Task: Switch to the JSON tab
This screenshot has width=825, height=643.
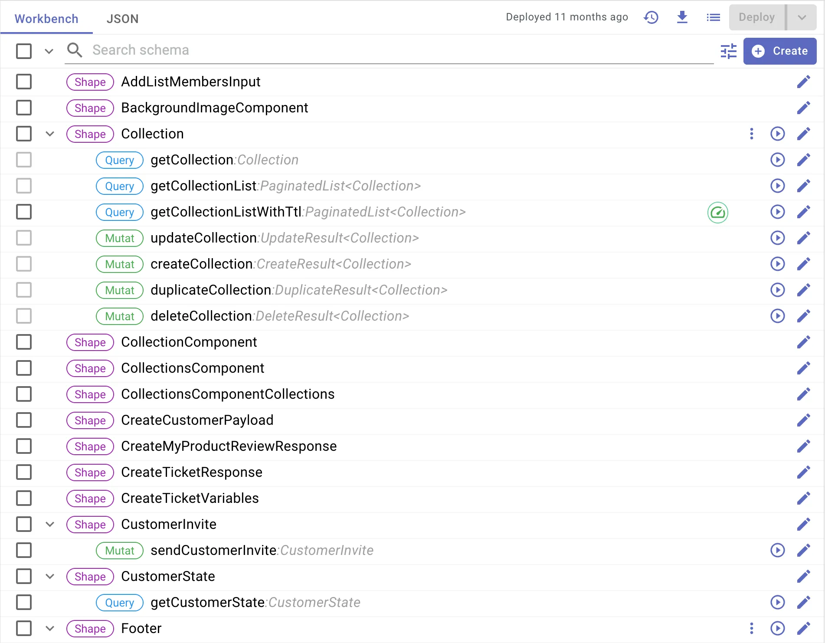Action: coord(123,19)
